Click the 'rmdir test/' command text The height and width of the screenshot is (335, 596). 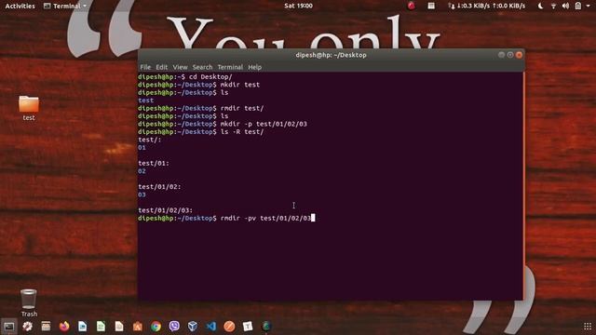pos(242,108)
